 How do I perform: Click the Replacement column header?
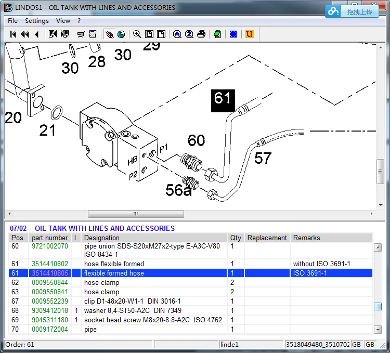tap(267, 238)
